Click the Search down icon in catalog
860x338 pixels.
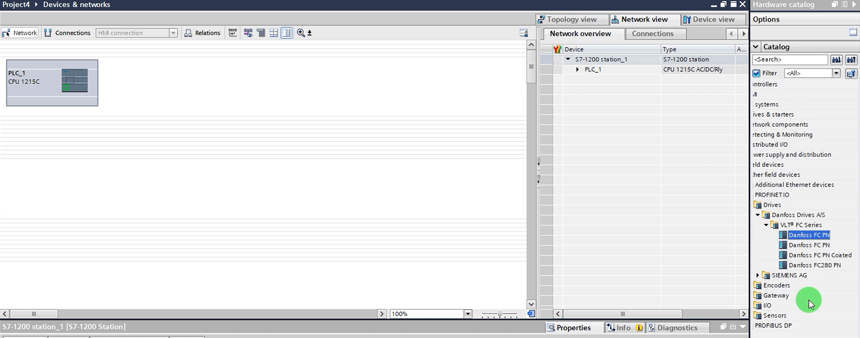pyautogui.click(x=836, y=60)
